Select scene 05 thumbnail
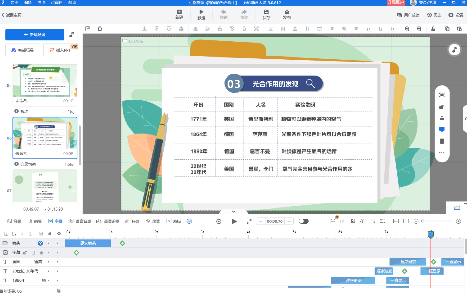The height and width of the screenshot is (293, 467). pos(45,85)
